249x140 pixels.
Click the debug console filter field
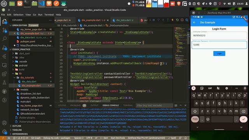(154, 105)
